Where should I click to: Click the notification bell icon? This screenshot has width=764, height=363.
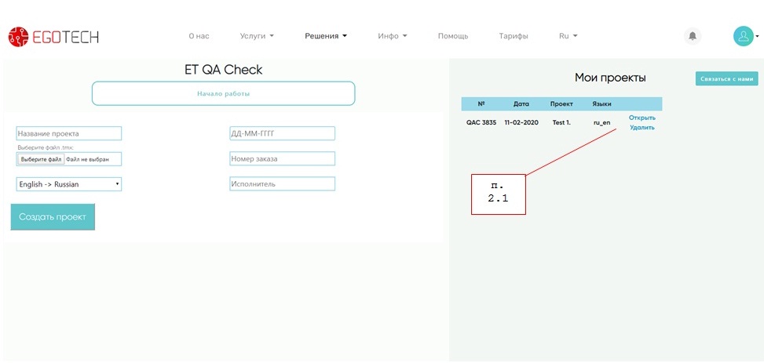tap(692, 36)
